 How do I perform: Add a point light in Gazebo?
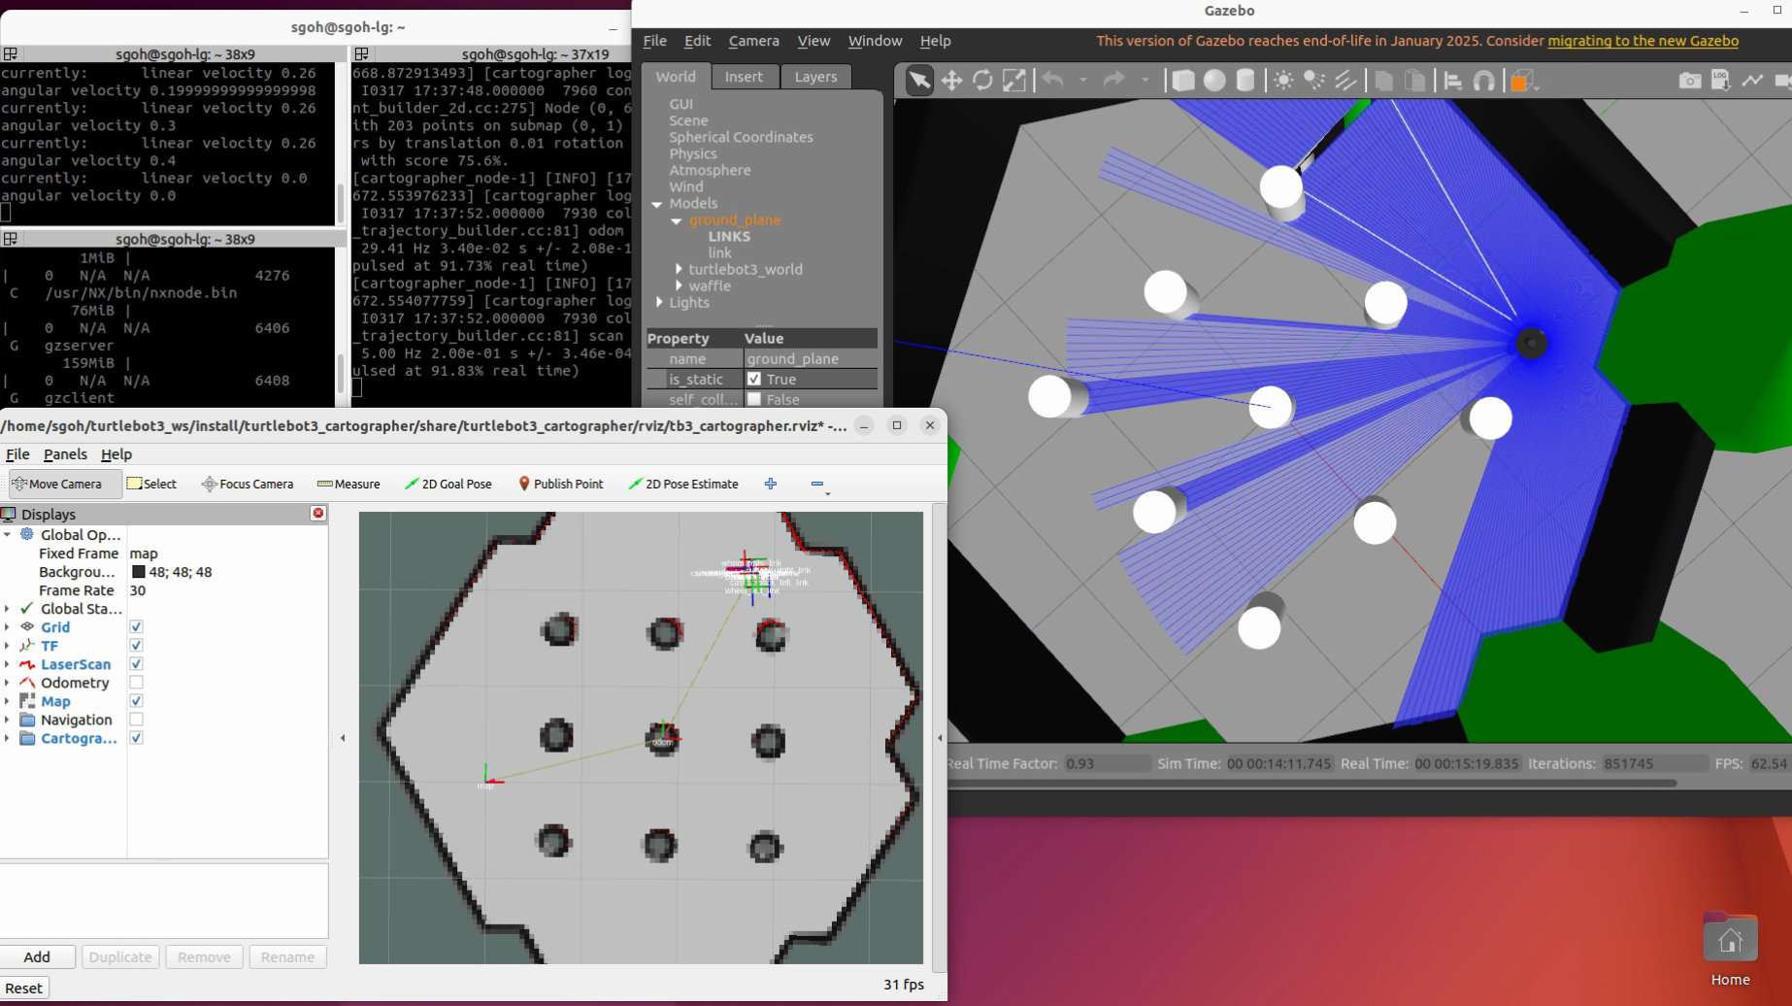pos(1283,81)
